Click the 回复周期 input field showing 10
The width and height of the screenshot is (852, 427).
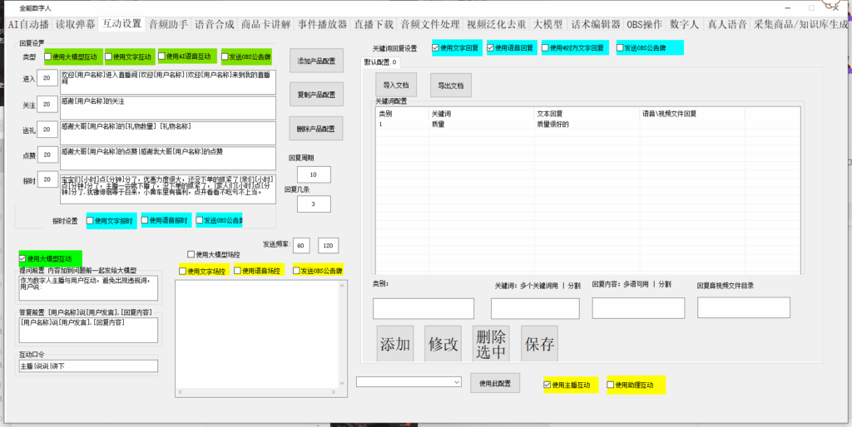(x=314, y=174)
